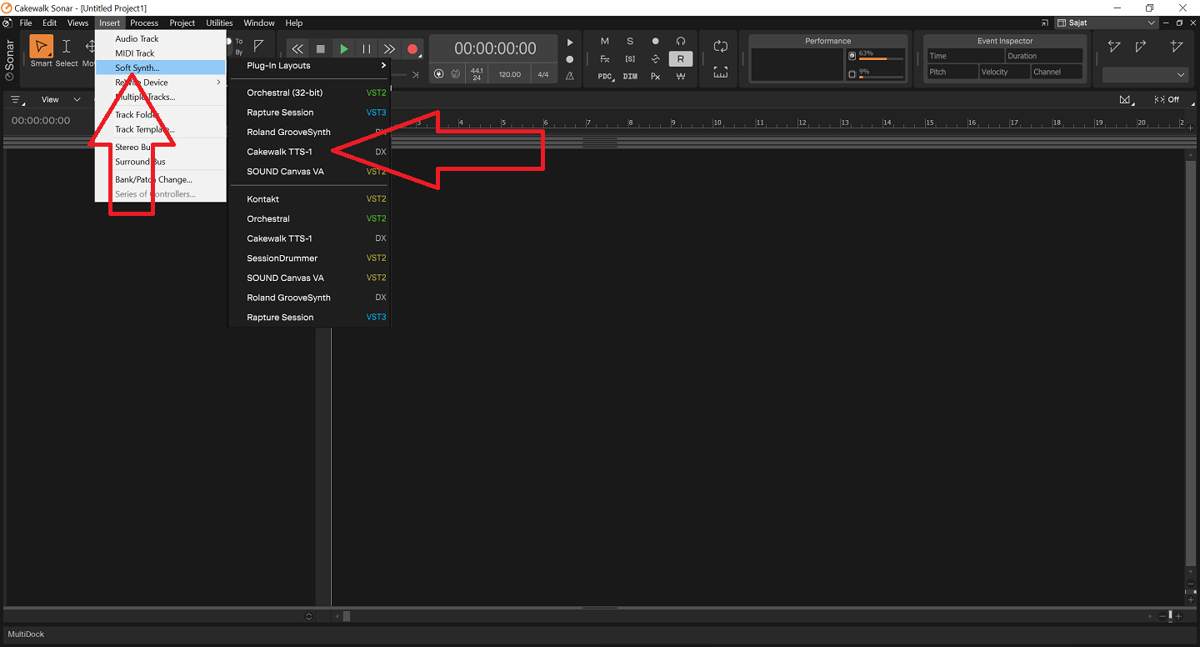Click the MultiDock label
Image resolution: width=1200 pixels, height=647 pixels.
pos(26,634)
